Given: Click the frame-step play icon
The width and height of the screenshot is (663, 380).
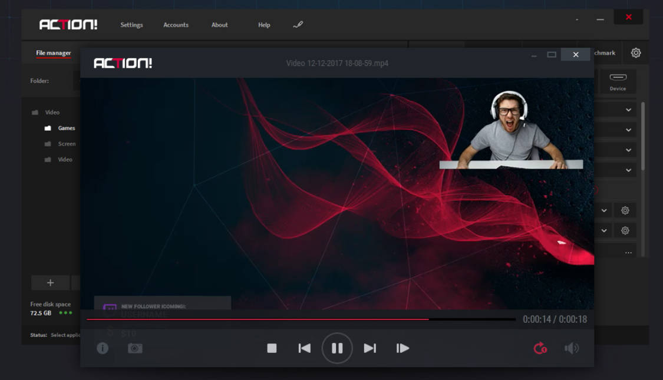Looking at the screenshot, I should click(x=403, y=348).
